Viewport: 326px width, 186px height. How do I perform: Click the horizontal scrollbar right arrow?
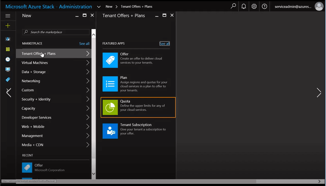(319, 181)
